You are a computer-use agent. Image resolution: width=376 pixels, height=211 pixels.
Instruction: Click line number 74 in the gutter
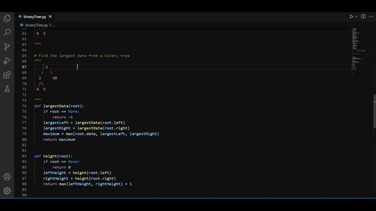24,105
